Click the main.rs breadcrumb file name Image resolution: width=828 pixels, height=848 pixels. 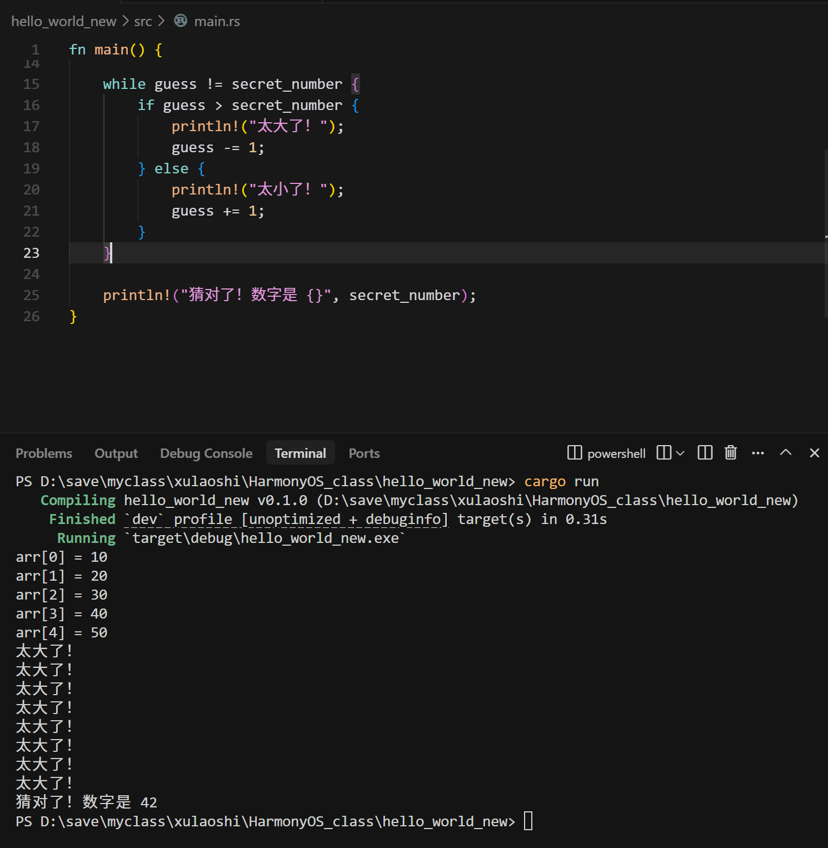pyautogui.click(x=217, y=21)
